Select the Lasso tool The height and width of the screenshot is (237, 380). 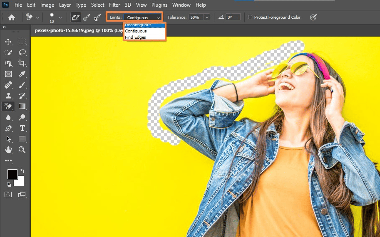22,52
